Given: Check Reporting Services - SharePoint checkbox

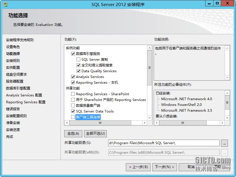Looking at the screenshot, I should point(73,94).
